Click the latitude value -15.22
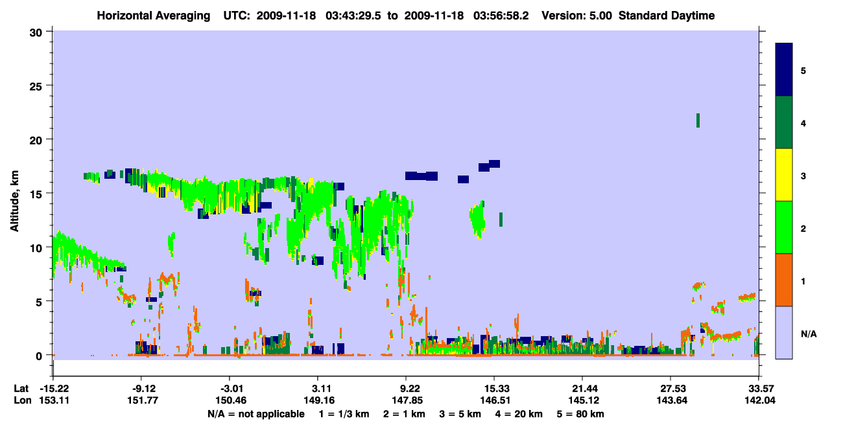 (54, 389)
